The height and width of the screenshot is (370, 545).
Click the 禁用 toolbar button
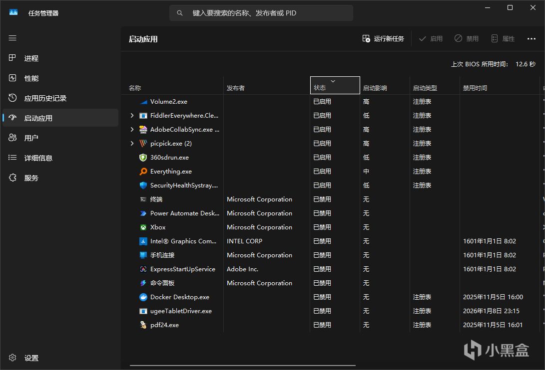(467, 38)
